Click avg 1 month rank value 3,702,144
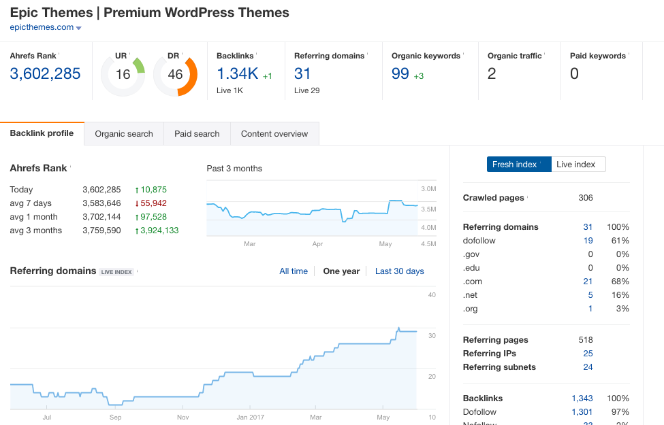The height and width of the screenshot is (425, 664). tap(101, 216)
